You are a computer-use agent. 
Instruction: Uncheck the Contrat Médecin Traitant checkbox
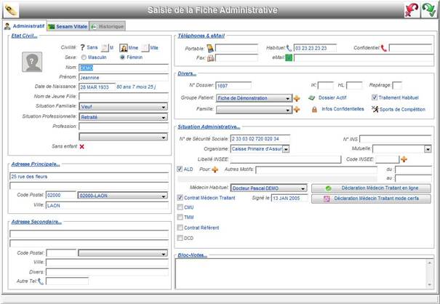pyautogui.click(x=180, y=197)
